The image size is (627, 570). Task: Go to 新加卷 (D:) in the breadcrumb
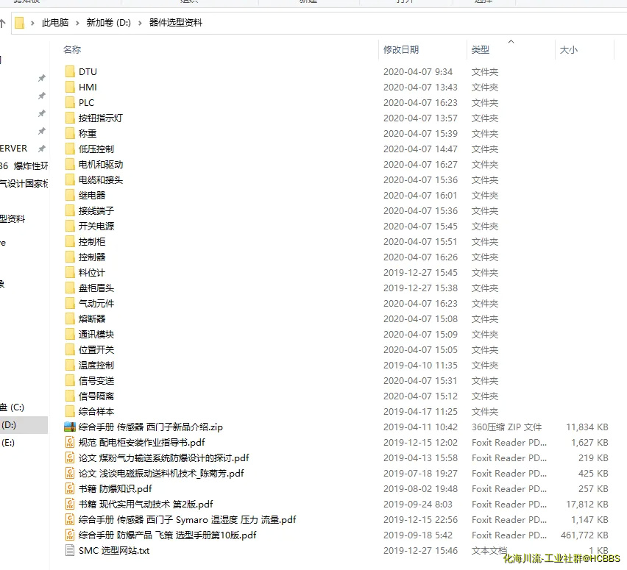click(x=109, y=23)
